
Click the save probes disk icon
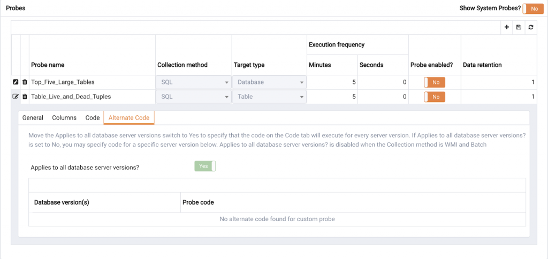pyautogui.click(x=519, y=27)
